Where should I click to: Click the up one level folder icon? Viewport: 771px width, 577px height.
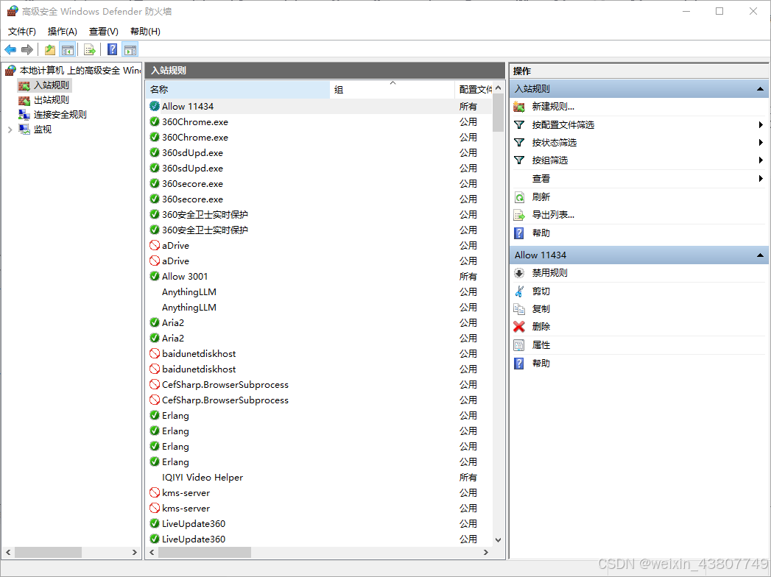[x=49, y=49]
